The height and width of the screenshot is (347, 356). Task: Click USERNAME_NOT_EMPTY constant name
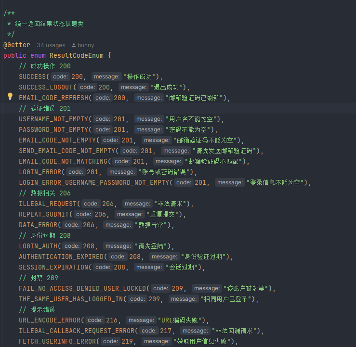tap(53, 119)
